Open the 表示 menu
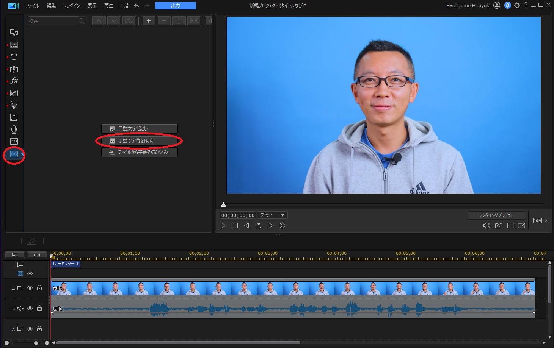554x348 pixels. (x=92, y=6)
